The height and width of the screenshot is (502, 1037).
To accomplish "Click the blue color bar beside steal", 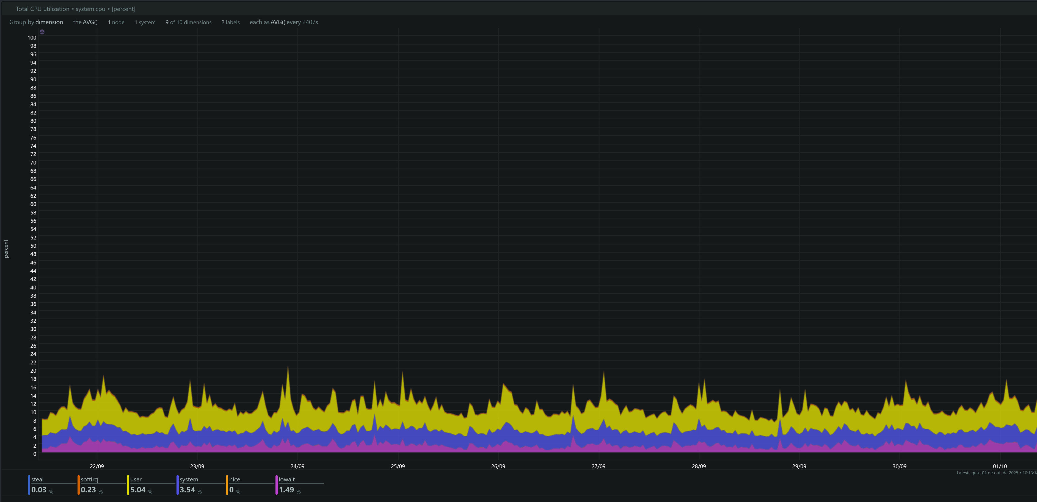I will coord(29,485).
